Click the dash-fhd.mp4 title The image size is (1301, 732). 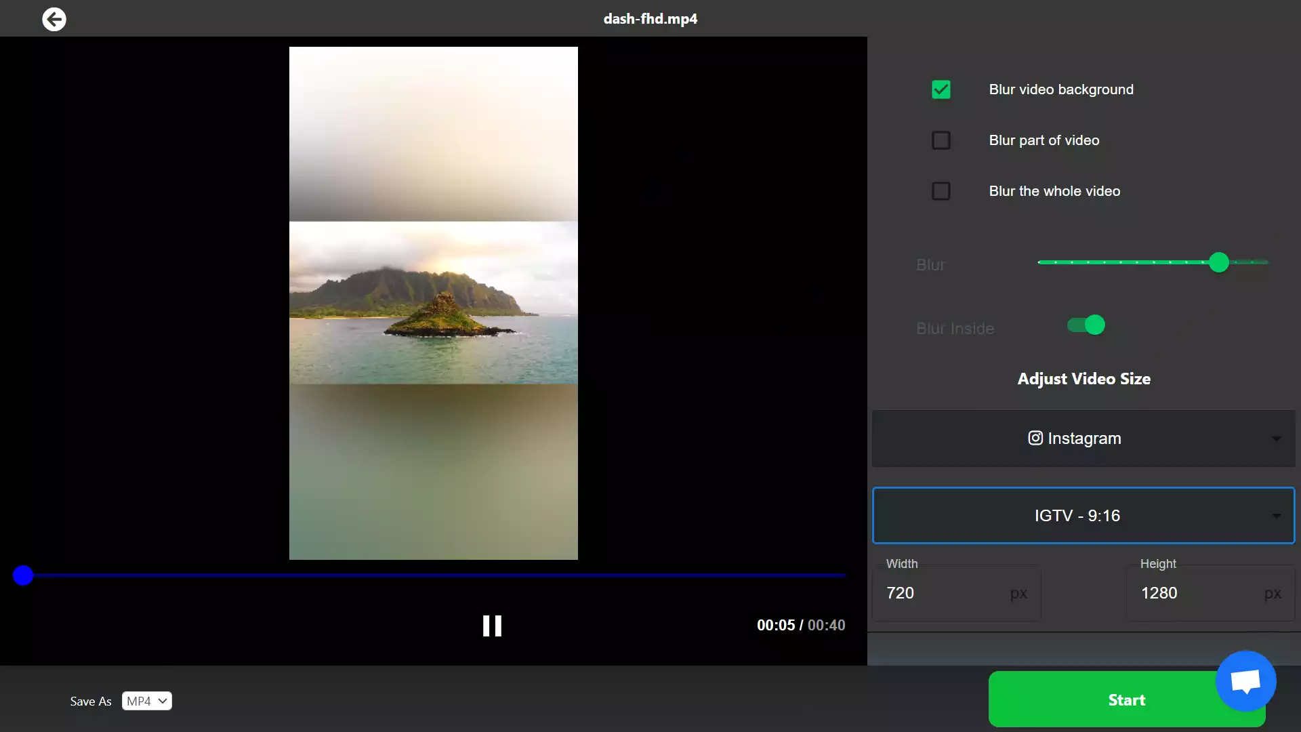click(650, 18)
